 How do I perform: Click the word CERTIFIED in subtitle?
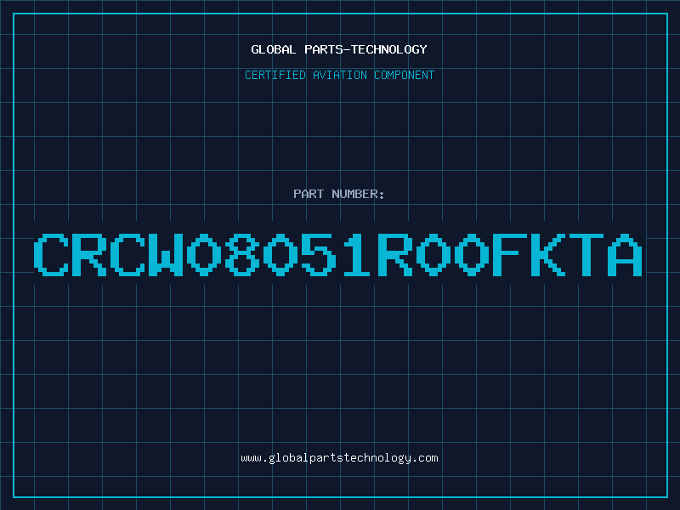pos(275,75)
